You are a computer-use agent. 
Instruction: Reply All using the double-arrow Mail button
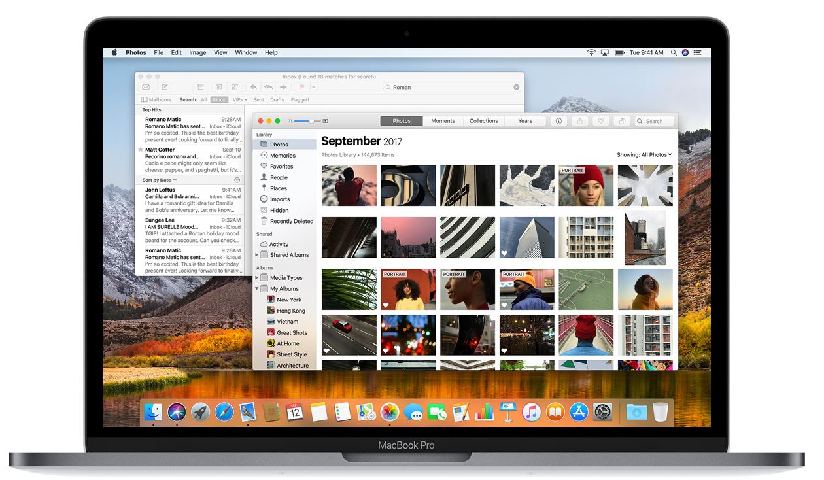coord(268,87)
